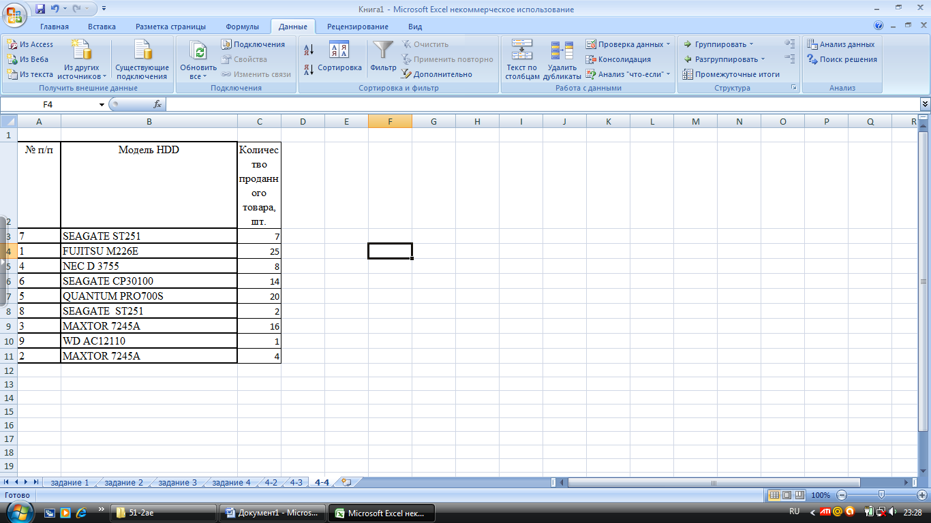Click the 100% zoom level button
Screen dimensions: 931x523
pyautogui.click(x=821, y=495)
